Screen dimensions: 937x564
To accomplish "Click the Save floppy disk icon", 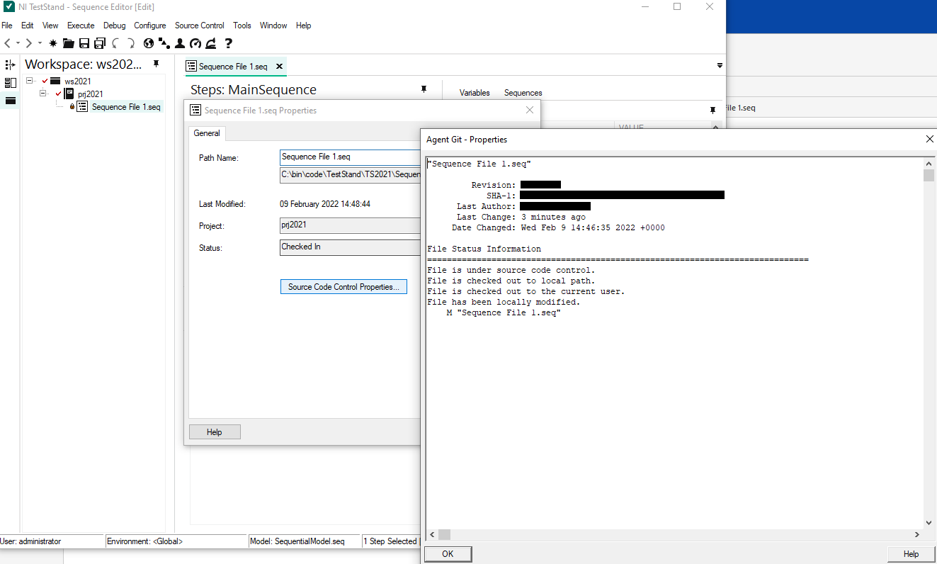I will 84,43.
